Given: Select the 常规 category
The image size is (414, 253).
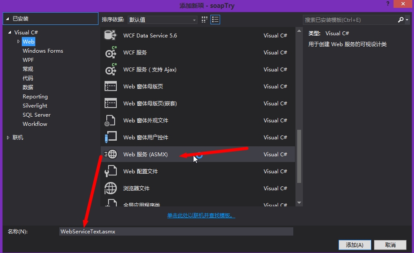Looking at the screenshot, I should (x=28, y=69).
